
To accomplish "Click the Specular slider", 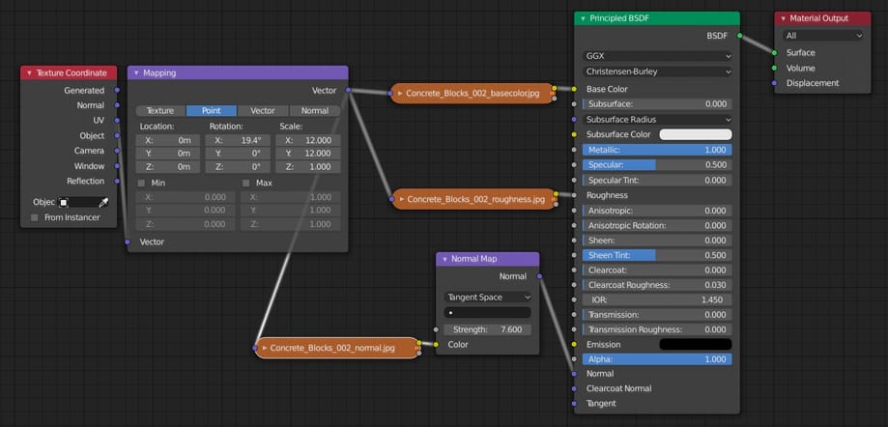I will pyautogui.click(x=657, y=165).
